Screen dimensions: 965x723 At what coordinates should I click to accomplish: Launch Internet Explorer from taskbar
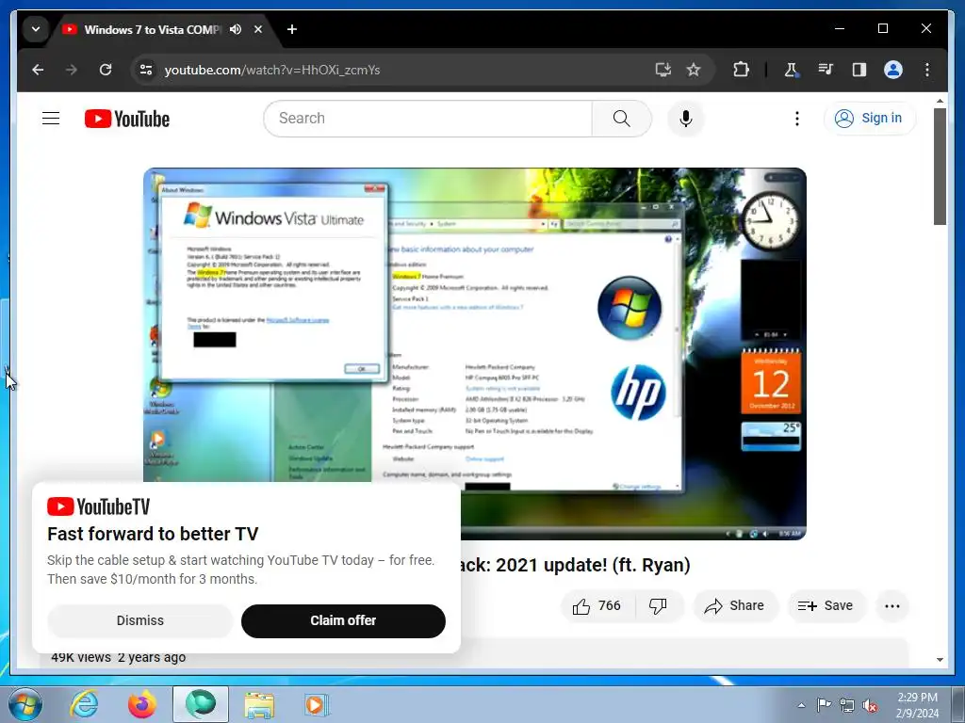point(84,704)
